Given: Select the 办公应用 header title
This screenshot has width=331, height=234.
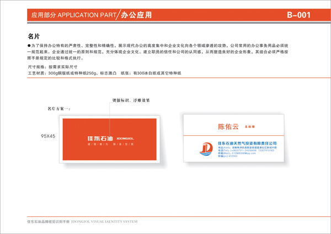Looking at the screenshot, I should 136,15.
